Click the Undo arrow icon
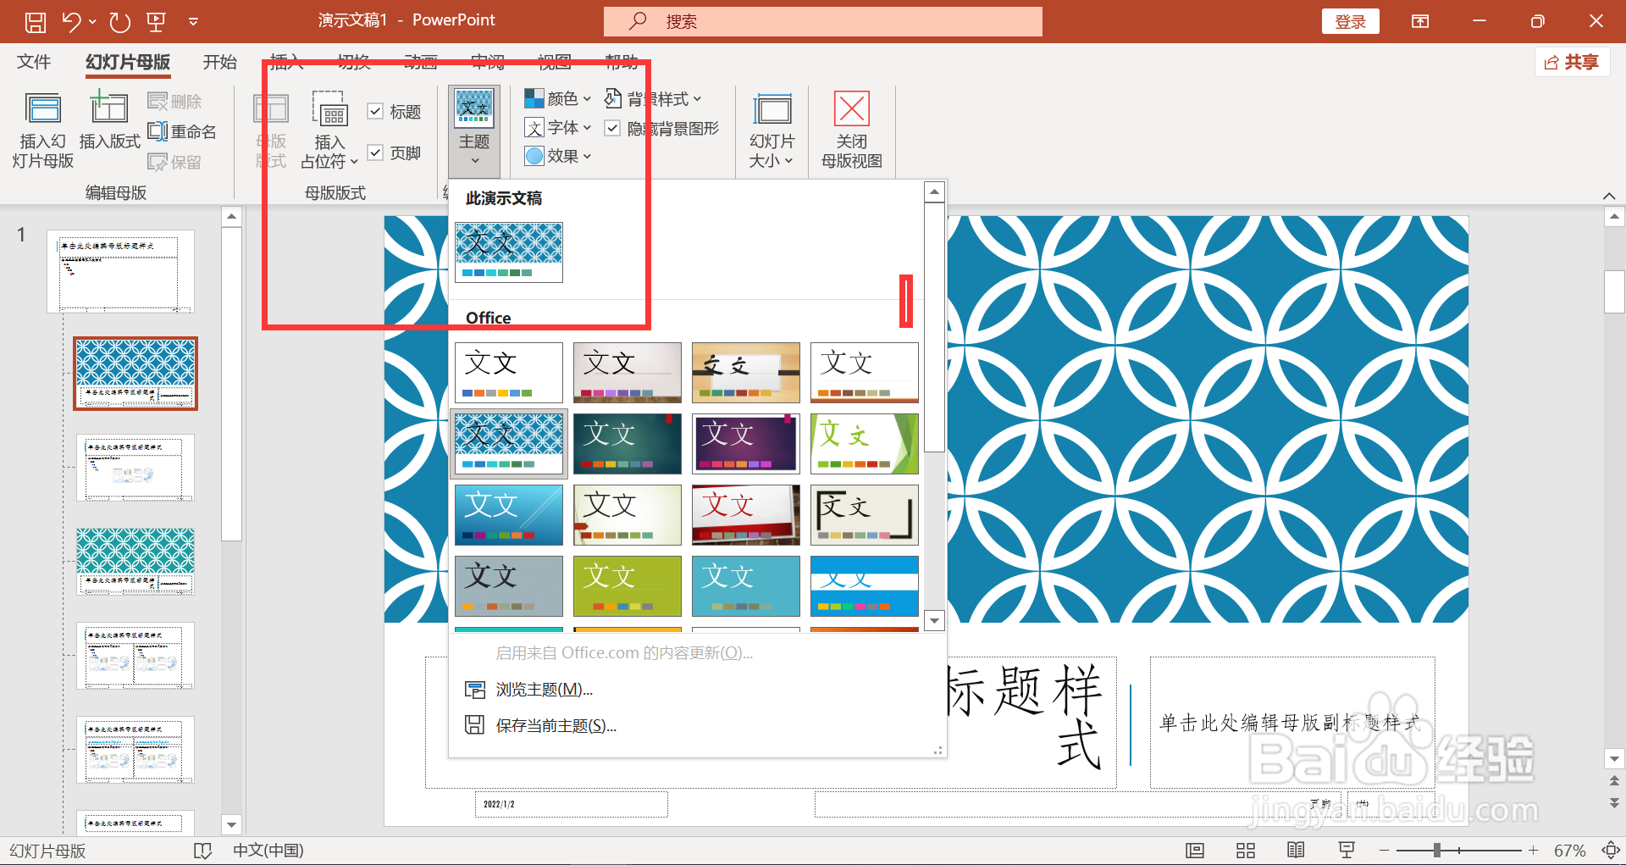This screenshot has width=1626, height=865. click(71, 22)
